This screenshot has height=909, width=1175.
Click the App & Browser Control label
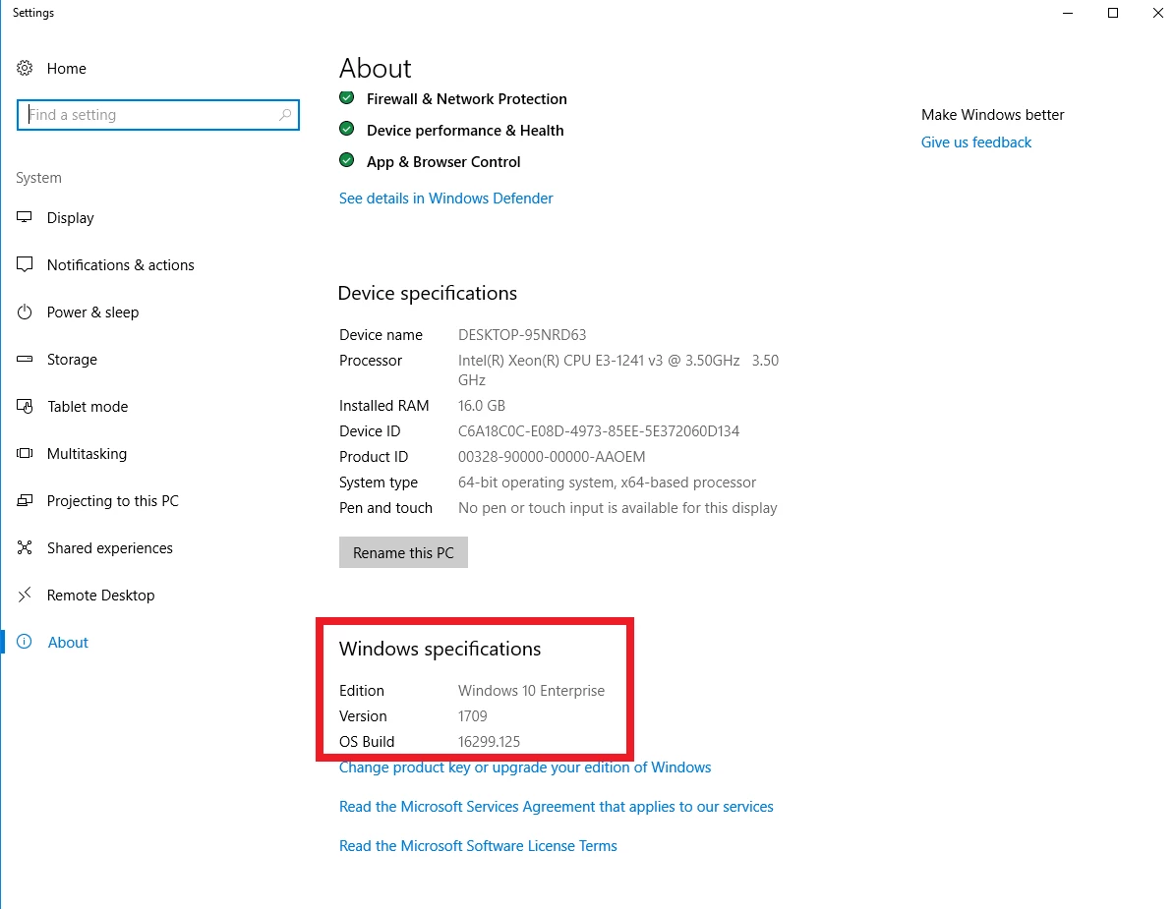click(443, 162)
